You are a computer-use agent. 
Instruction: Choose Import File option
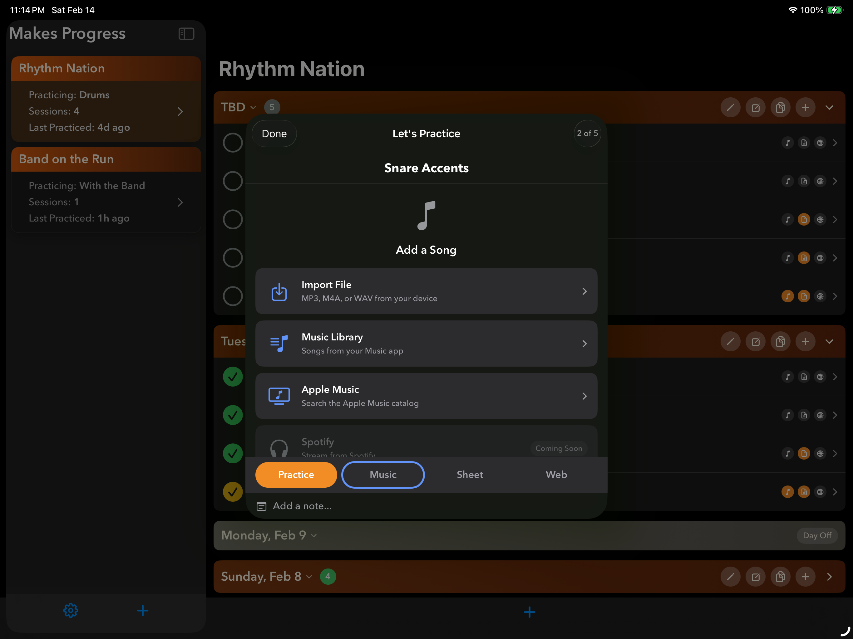(426, 291)
